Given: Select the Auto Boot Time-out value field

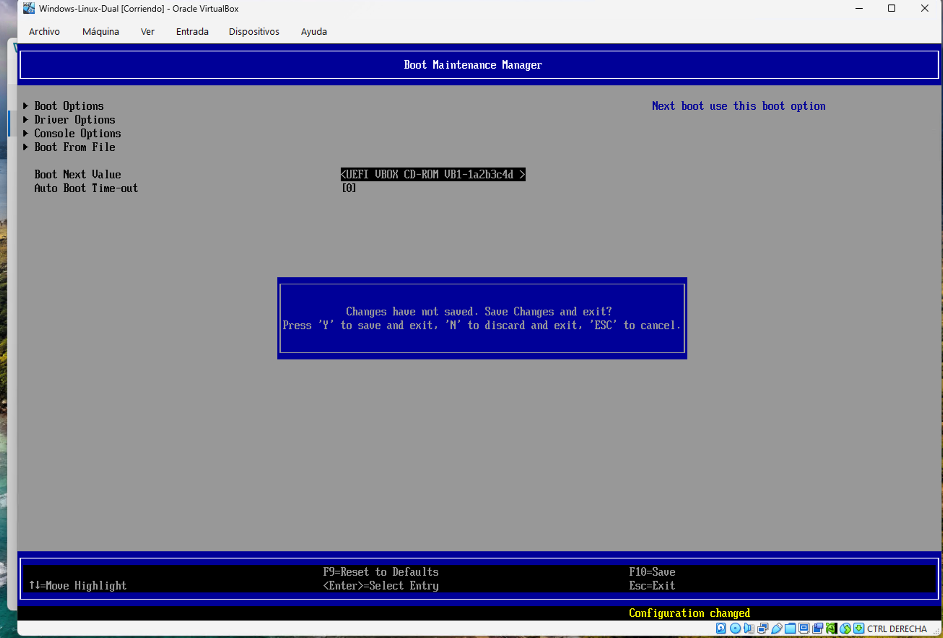Looking at the screenshot, I should (349, 188).
